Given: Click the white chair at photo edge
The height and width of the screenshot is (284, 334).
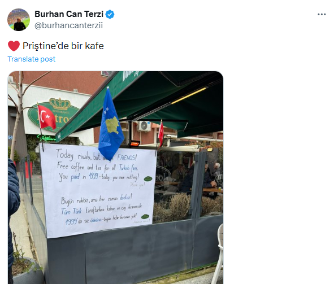Looking at the screenshot, I should 218,253.
